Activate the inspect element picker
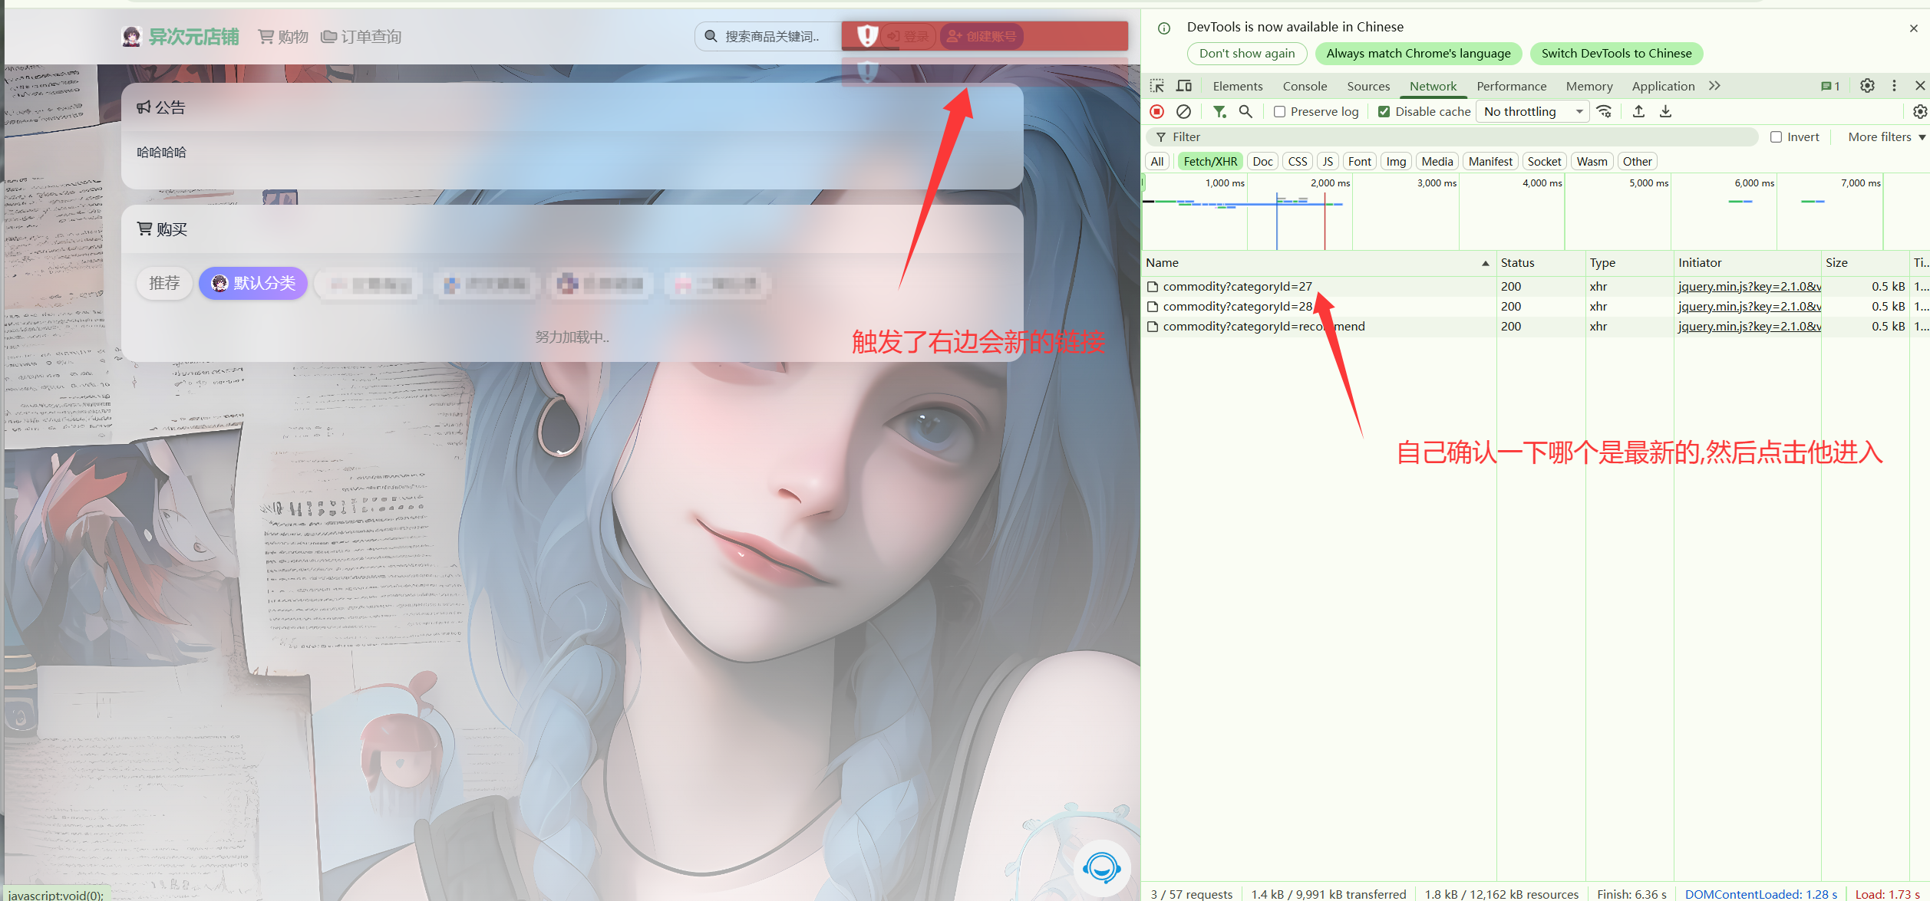This screenshot has width=1930, height=901. [1157, 86]
